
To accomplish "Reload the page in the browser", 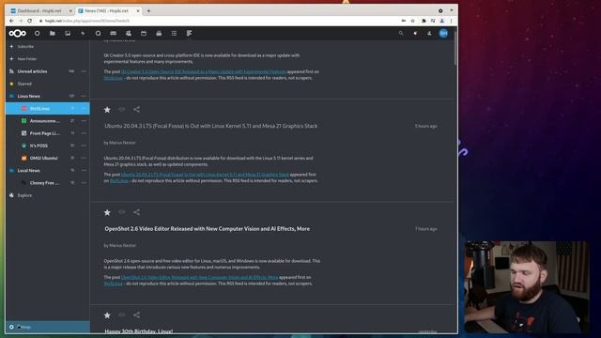I will [29, 21].
